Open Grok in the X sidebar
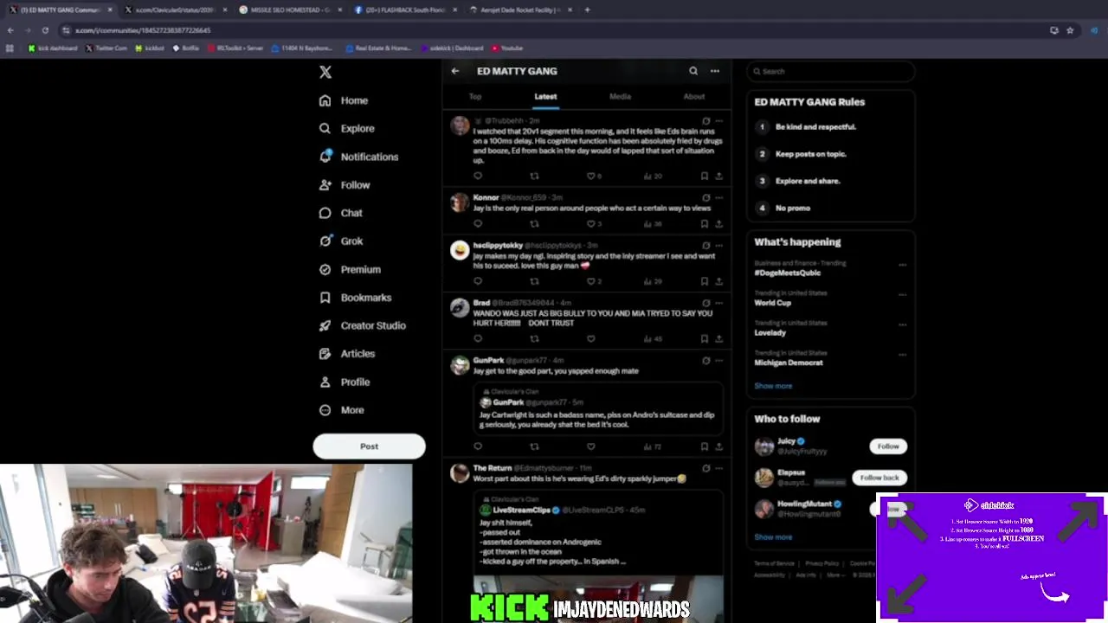Viewport: 1108px width, 623px height. [341, 241]
